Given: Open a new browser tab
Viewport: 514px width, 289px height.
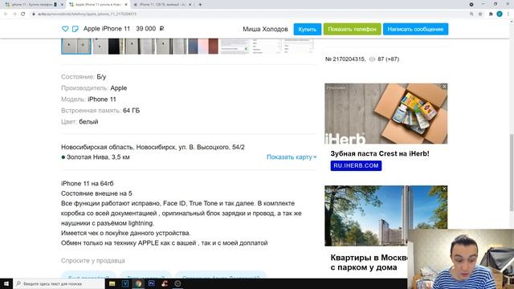Looking at the screenshot, I should 200,5.
